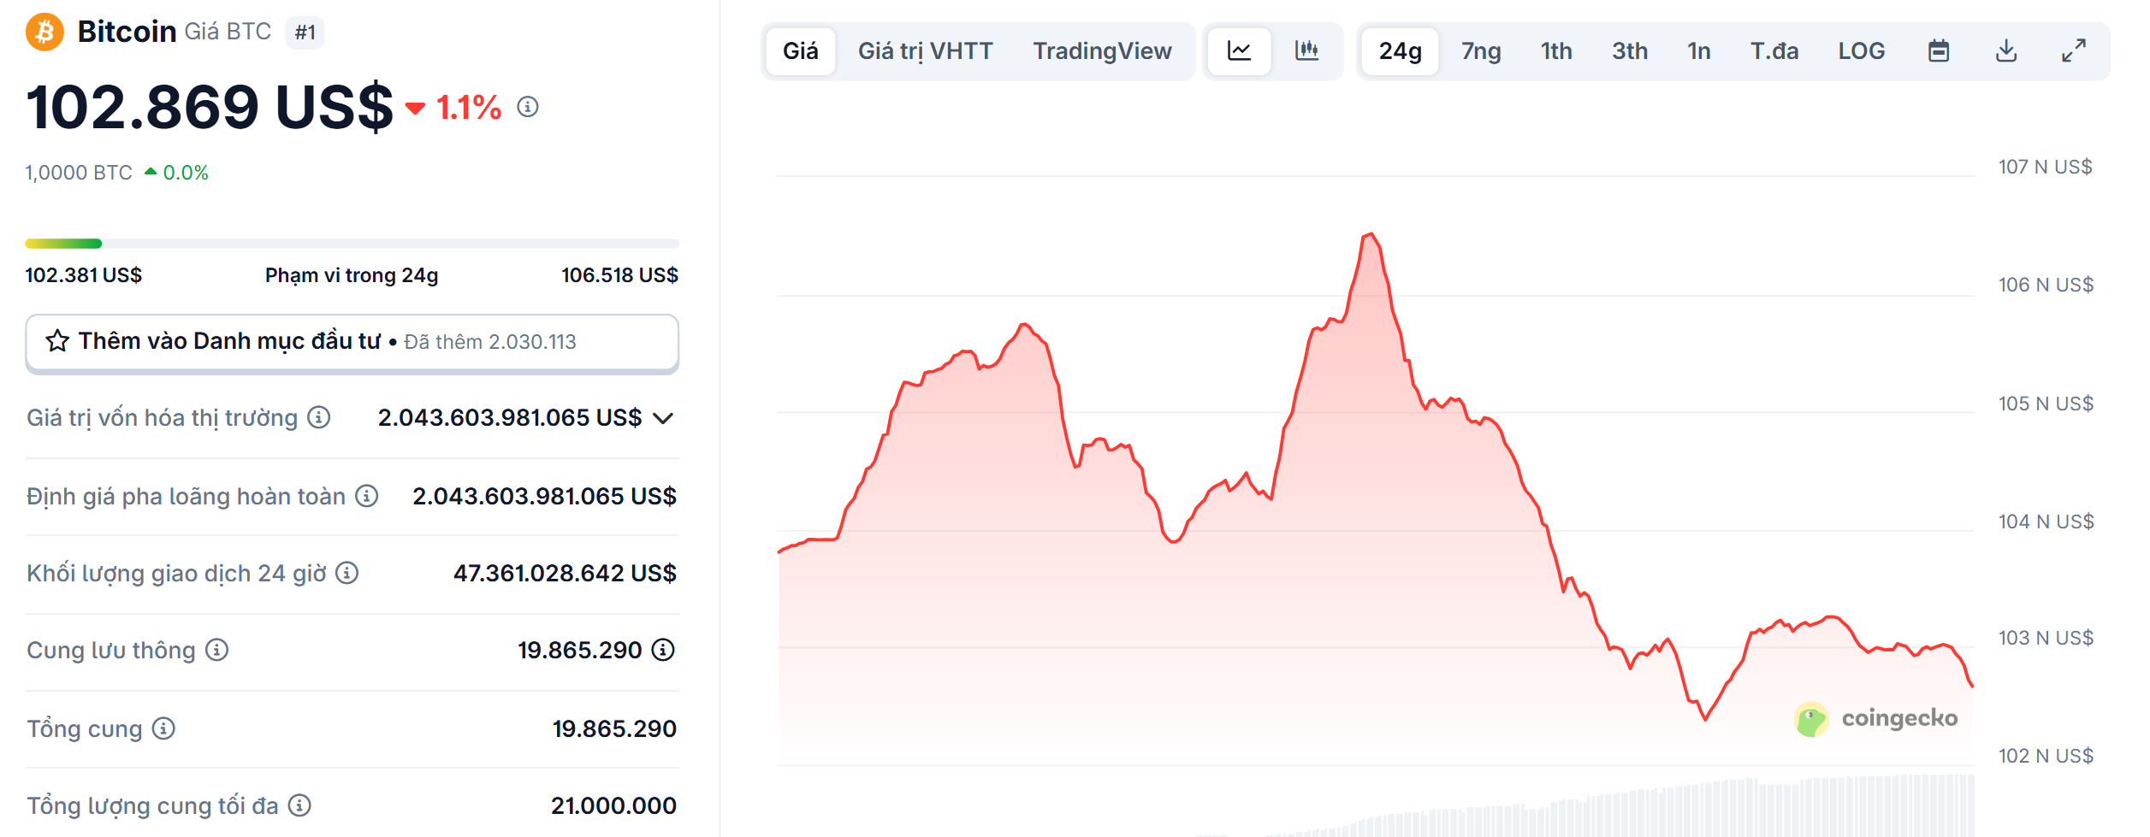Open info icon beside Cung lưu thông label

217,651
